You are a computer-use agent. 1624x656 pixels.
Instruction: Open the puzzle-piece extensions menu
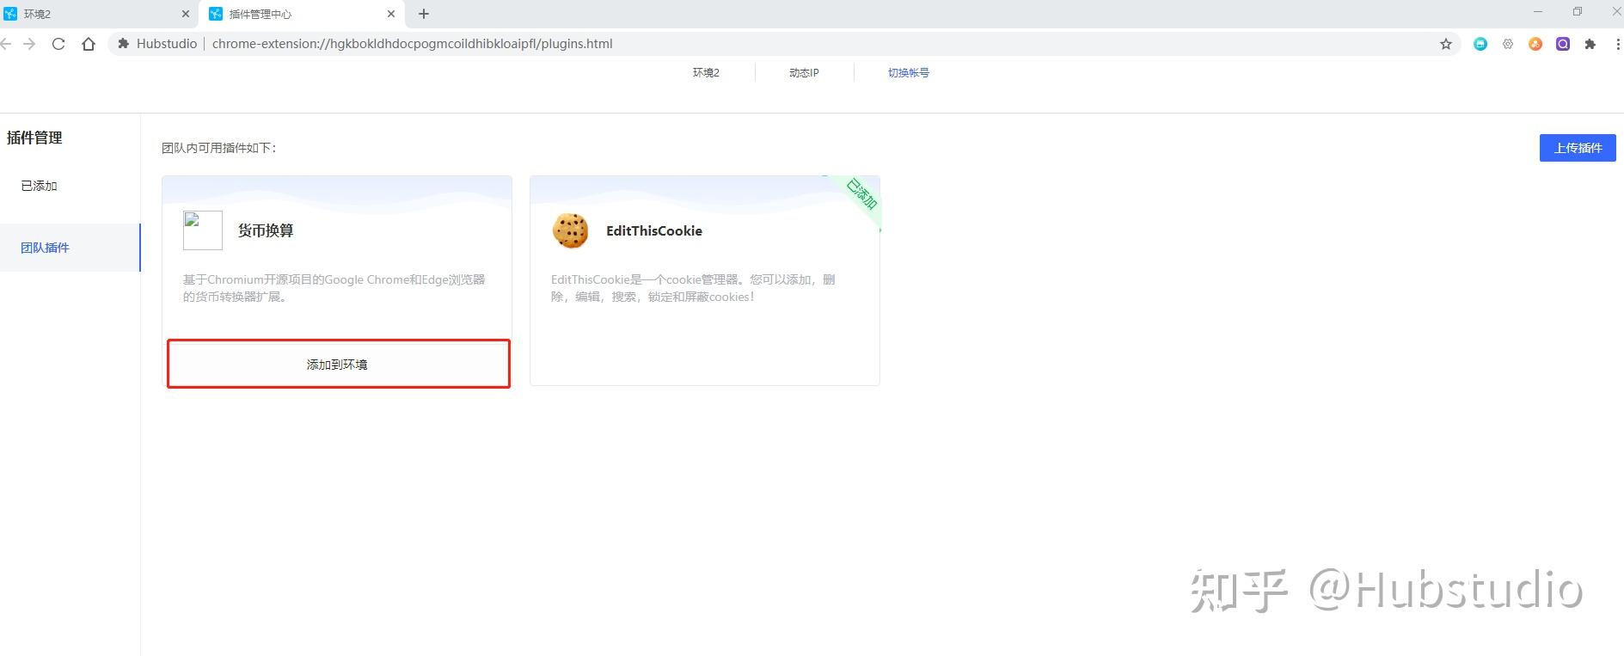[1590, 44]
